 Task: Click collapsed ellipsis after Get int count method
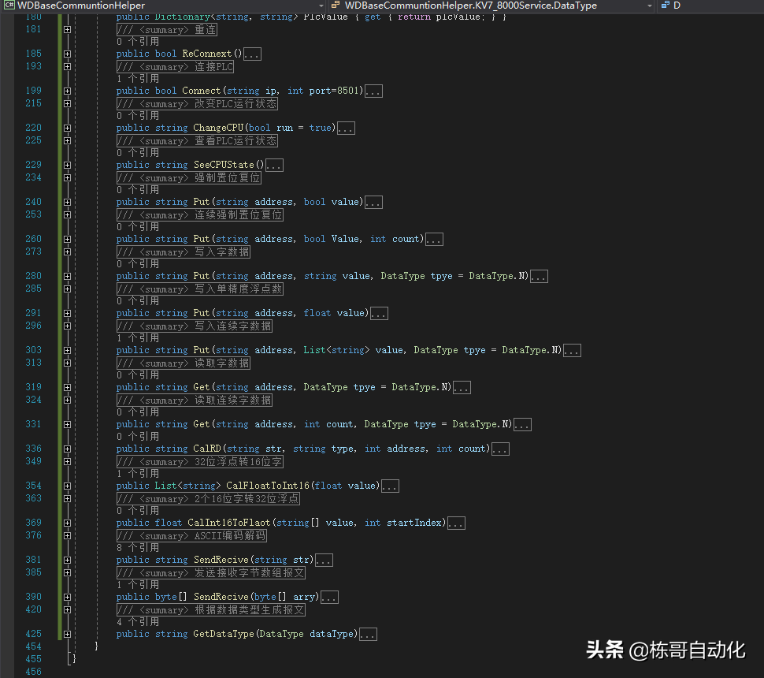tap(521, 425)
